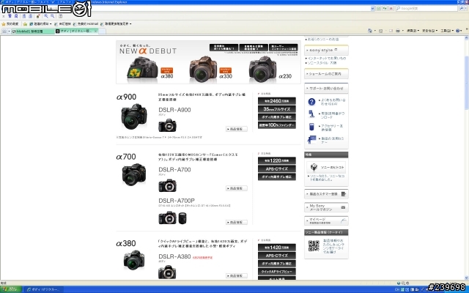Screen dimensions: 469x293
Task: Click the α230 camera in the banner
Action: tap(262, 69)
